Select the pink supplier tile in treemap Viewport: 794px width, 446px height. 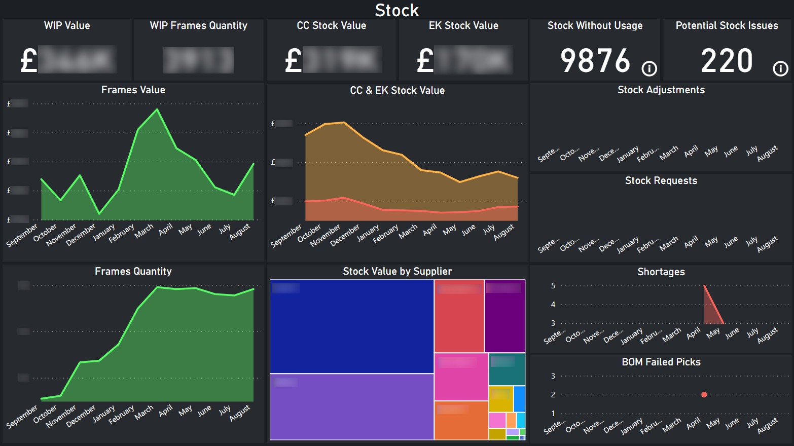tap(461, 377)
